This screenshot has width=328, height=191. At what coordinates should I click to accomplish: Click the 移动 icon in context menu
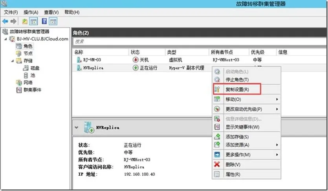[217, 99]
